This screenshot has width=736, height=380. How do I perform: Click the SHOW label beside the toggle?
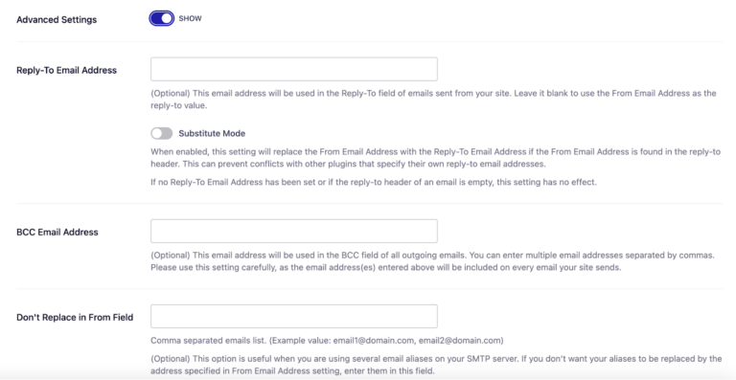[x=190, y=19]
